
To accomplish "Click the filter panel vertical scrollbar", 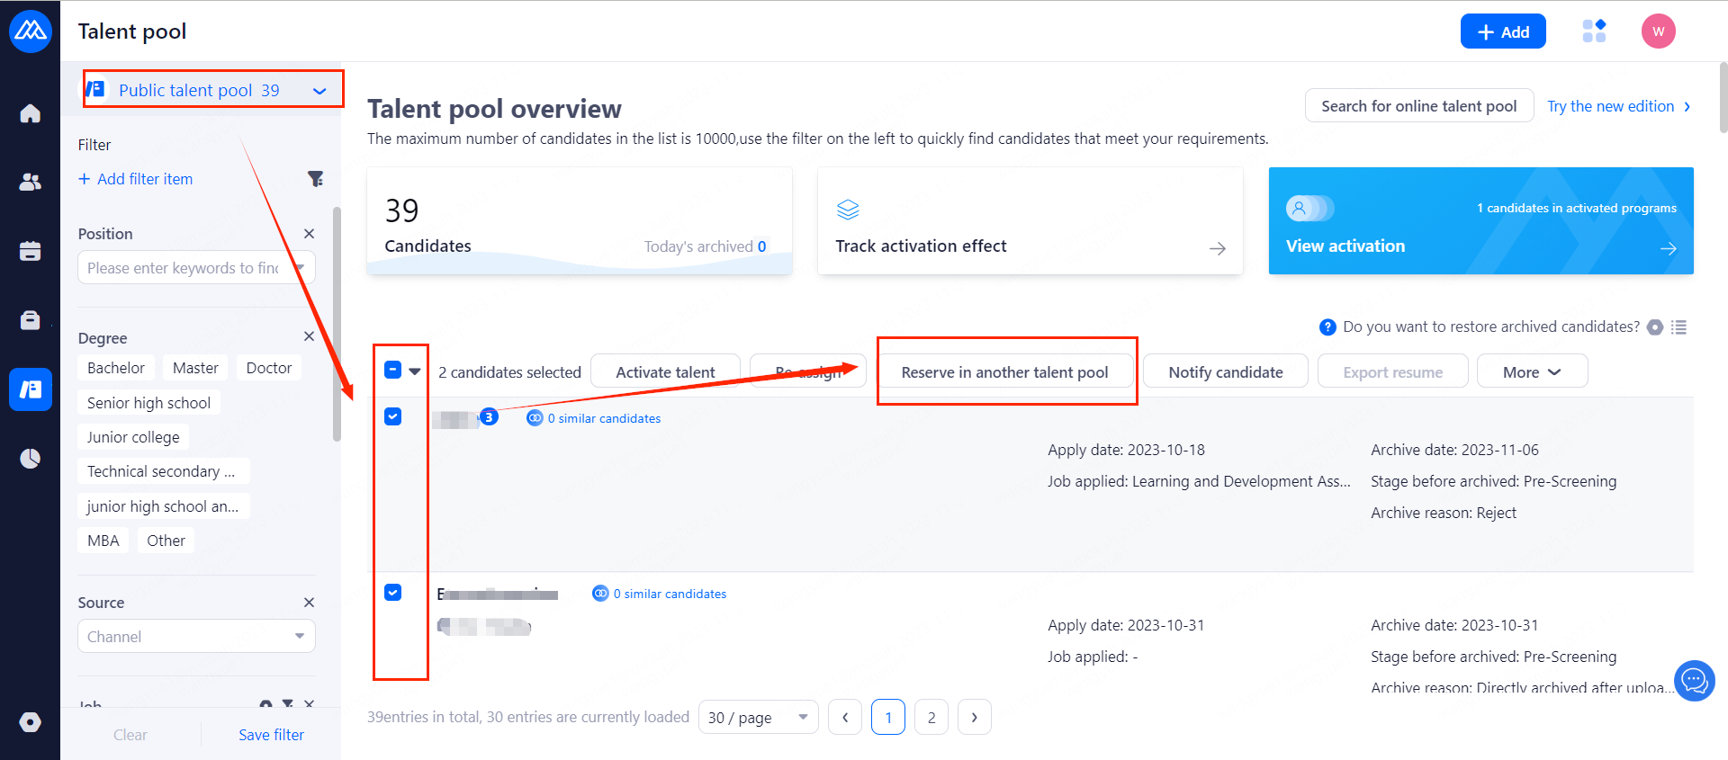I will point(337,324).
